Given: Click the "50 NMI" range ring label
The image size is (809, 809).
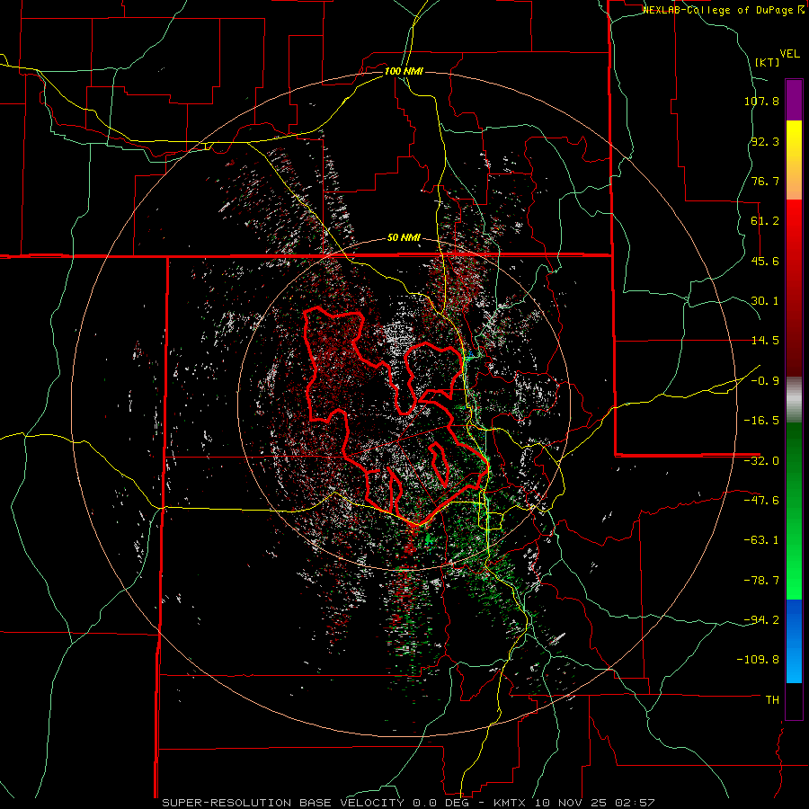Looking at the screenshot, I should point(404,238).
